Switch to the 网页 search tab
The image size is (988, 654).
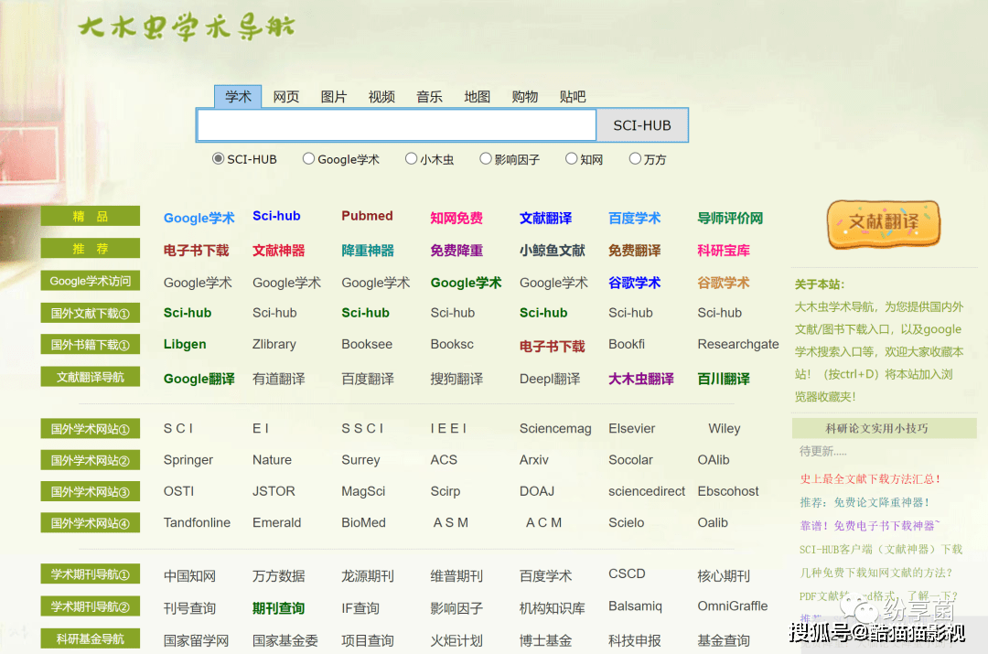point(286,97)
